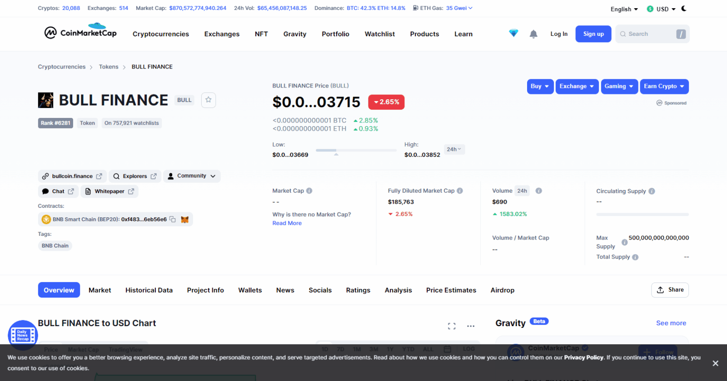Screen dimensions: 727x381
Task: Click Read More about Market Cap
Action: [x=287, y=223]
